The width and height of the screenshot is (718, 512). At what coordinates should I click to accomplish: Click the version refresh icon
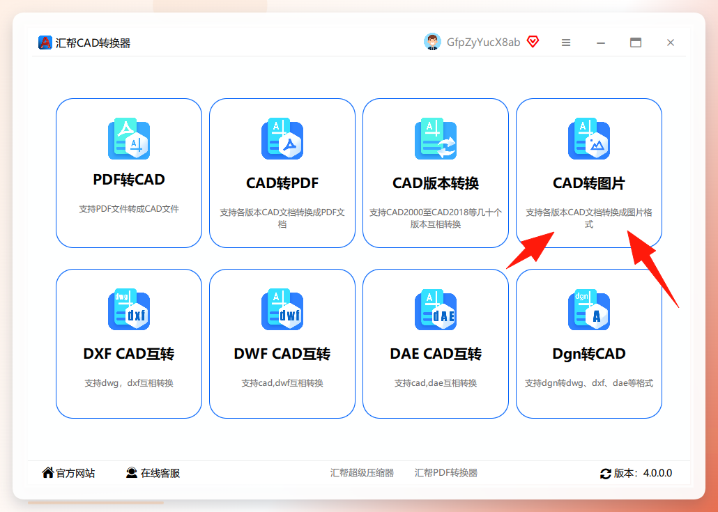coord(605,474)
